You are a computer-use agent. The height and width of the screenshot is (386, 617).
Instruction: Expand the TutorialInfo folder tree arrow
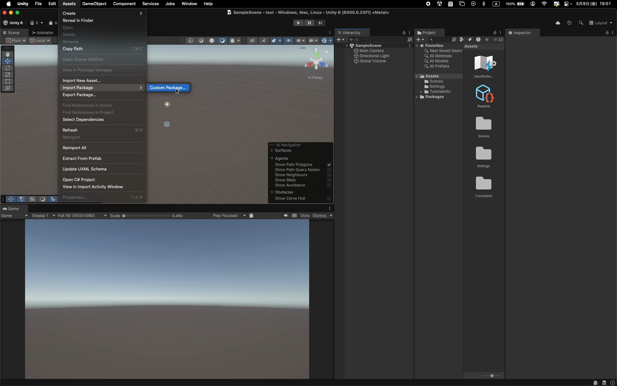point(422,92)
